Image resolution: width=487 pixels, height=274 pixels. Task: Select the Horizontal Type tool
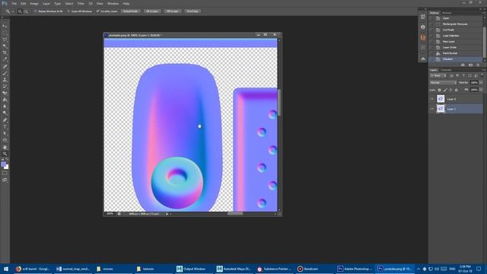tap(5, 127)
